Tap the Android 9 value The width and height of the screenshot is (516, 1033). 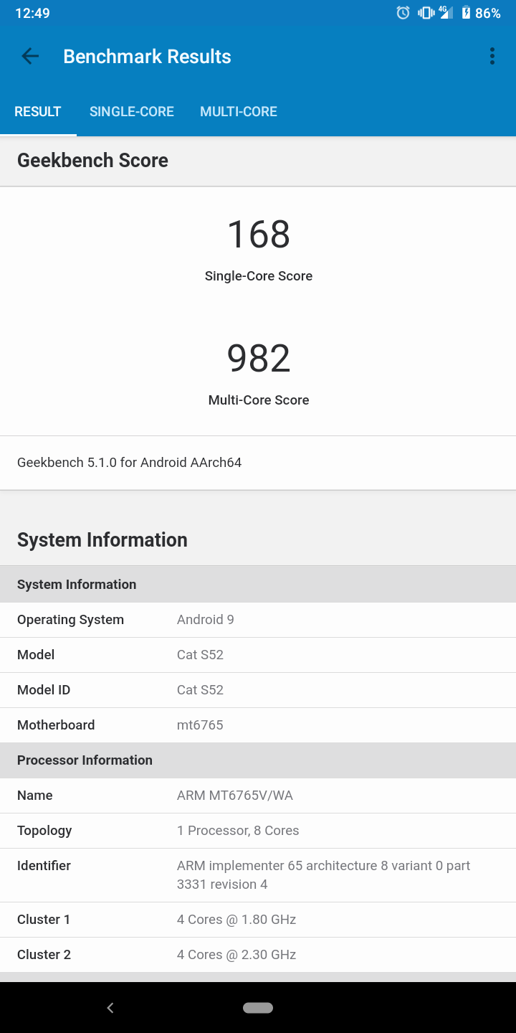pos(206,620)
